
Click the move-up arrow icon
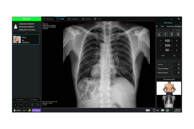click(15, 105)
